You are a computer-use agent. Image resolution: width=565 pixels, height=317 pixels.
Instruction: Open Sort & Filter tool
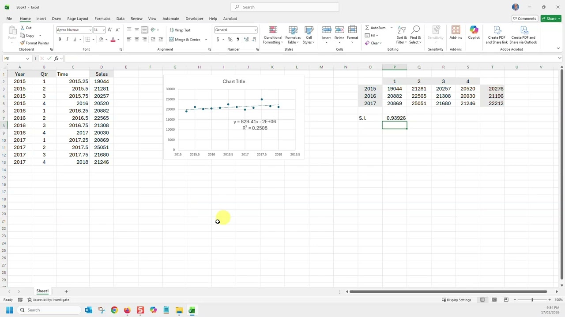[x=402, y=35]
